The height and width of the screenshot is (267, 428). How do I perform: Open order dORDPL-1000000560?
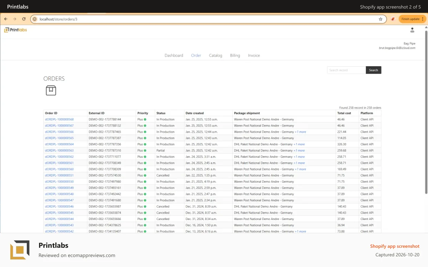coord(59,169)
